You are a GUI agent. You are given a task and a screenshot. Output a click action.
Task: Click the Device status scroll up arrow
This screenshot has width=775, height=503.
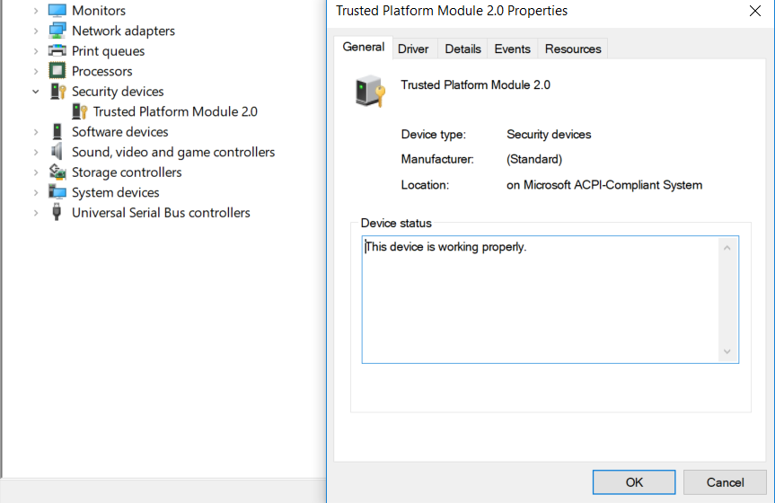click(727, 248)
